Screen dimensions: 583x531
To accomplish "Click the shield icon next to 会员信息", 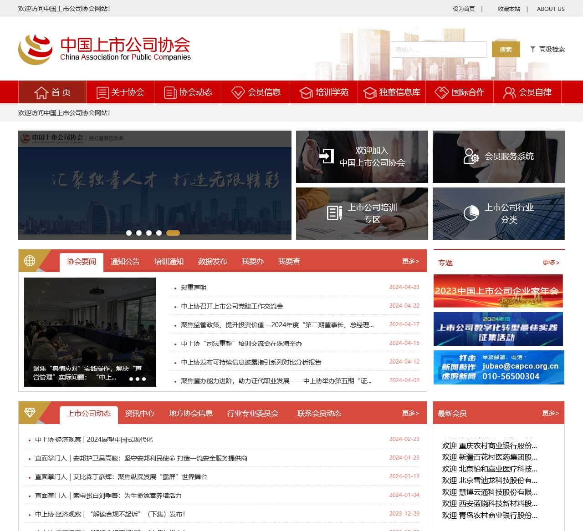I will point(238,92).
